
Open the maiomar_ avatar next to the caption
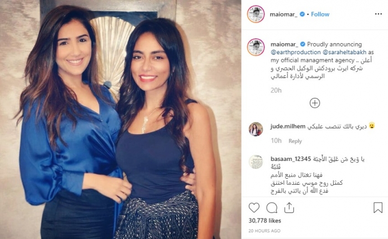pos(256,47)
